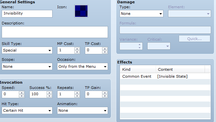Select the Common Event effect row
The height and width of the screenshot is (122, 216).
[x=165, y=76]
